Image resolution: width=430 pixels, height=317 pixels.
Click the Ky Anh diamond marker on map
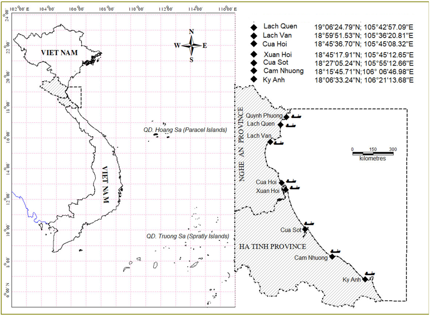click(x=365, y=279)
